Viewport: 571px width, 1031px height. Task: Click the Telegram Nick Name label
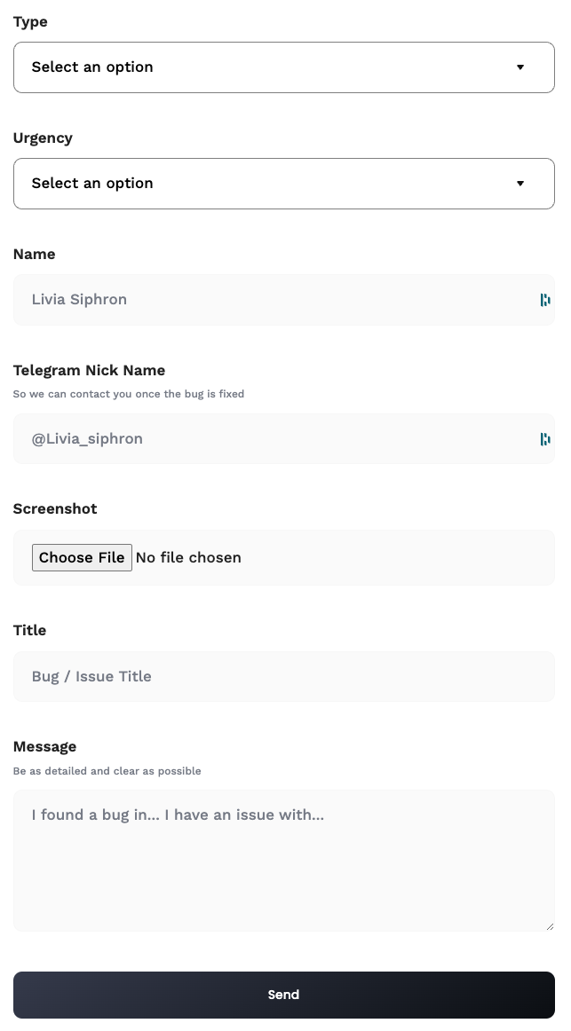(89, 371)
